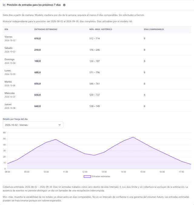Click the MÍN.–MÁX. HISTÓRICO column header
Viewport: 194px width, 205px height.
click(x=101, y=29)
